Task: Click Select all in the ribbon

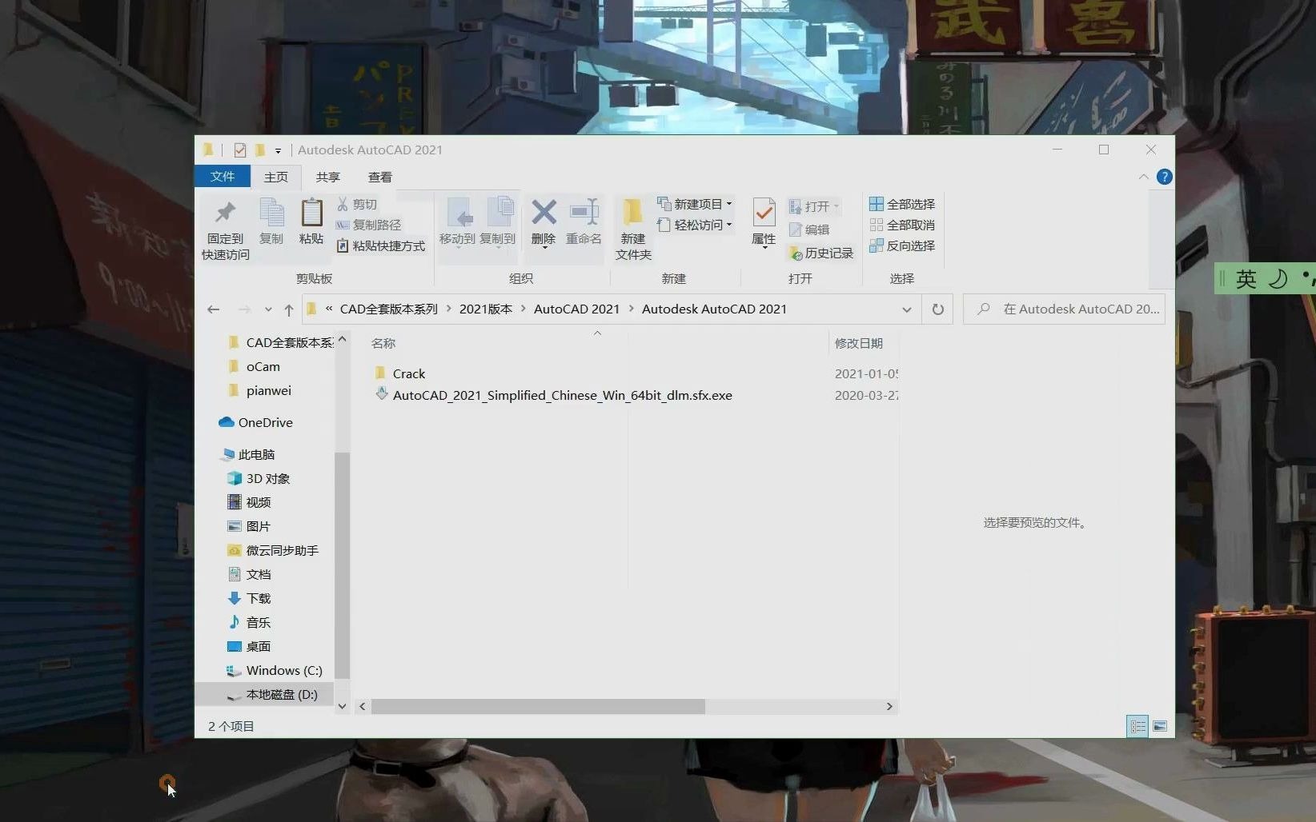Action: pyautogui.click(x=902, y=204)
